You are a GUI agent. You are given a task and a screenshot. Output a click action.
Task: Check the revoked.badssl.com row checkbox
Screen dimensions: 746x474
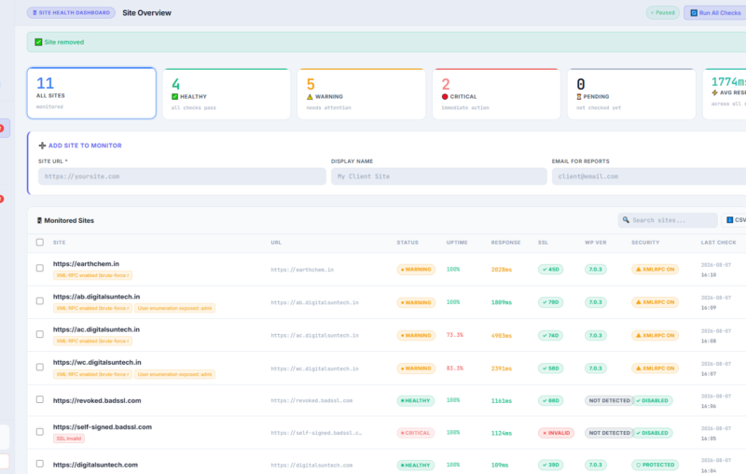(x=40, y=399)
